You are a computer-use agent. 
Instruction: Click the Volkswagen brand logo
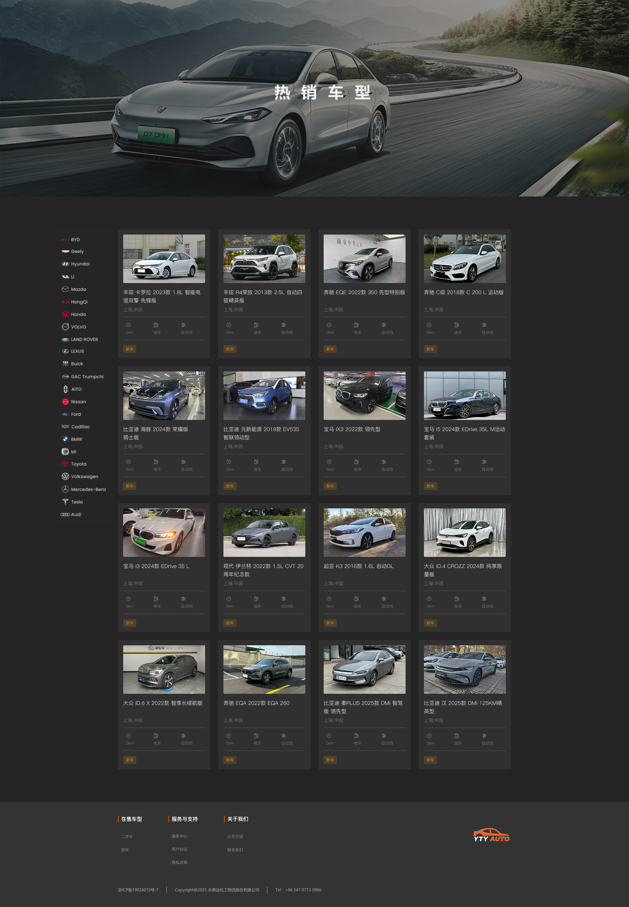click(x=65, y=476)
